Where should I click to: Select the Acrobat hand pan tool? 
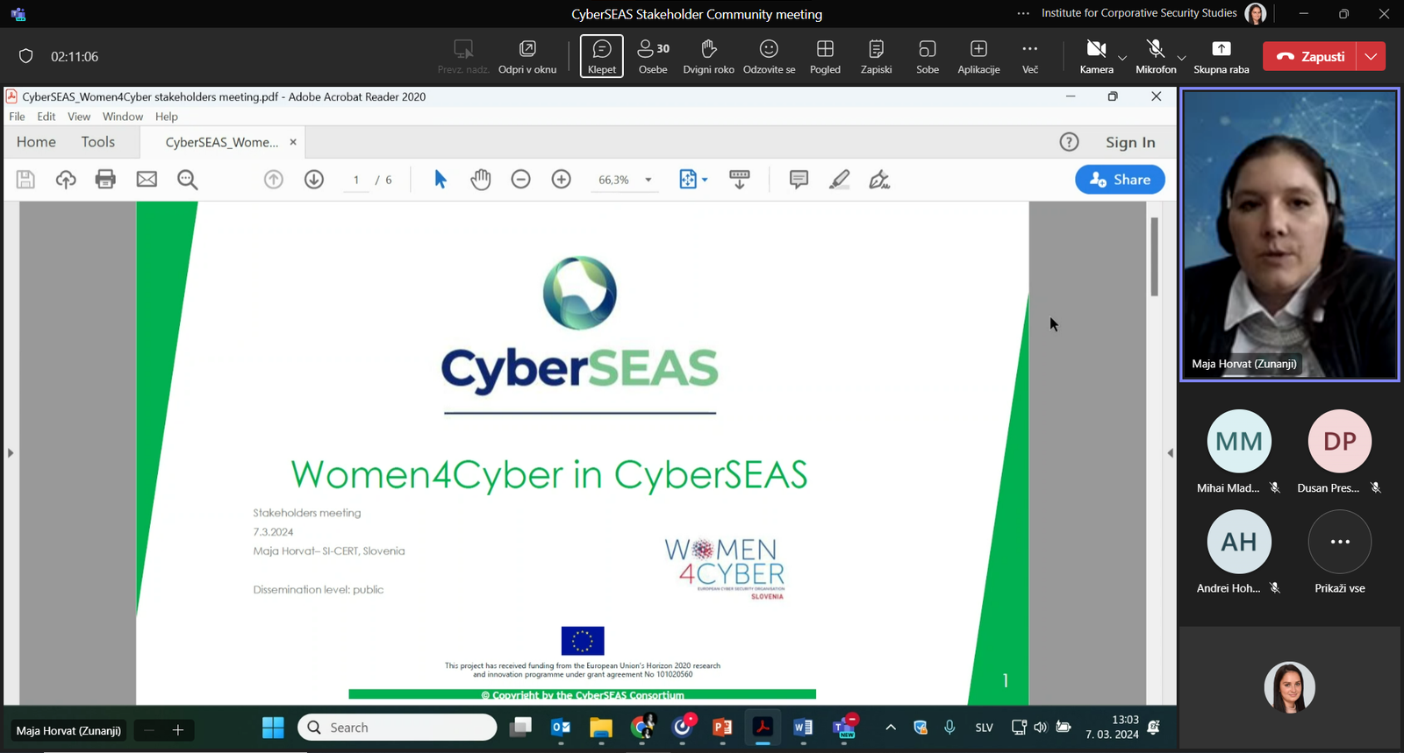pos(480,180)
